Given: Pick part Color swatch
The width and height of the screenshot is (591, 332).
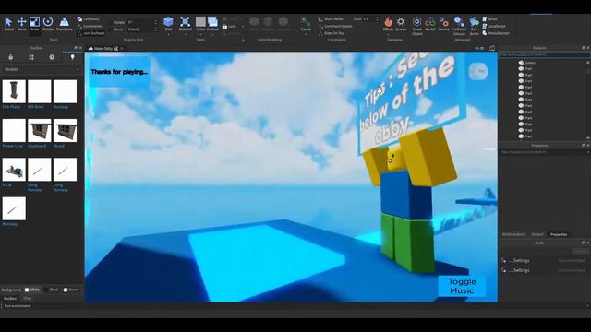Looking at the screenshot, I should point(200,22).
